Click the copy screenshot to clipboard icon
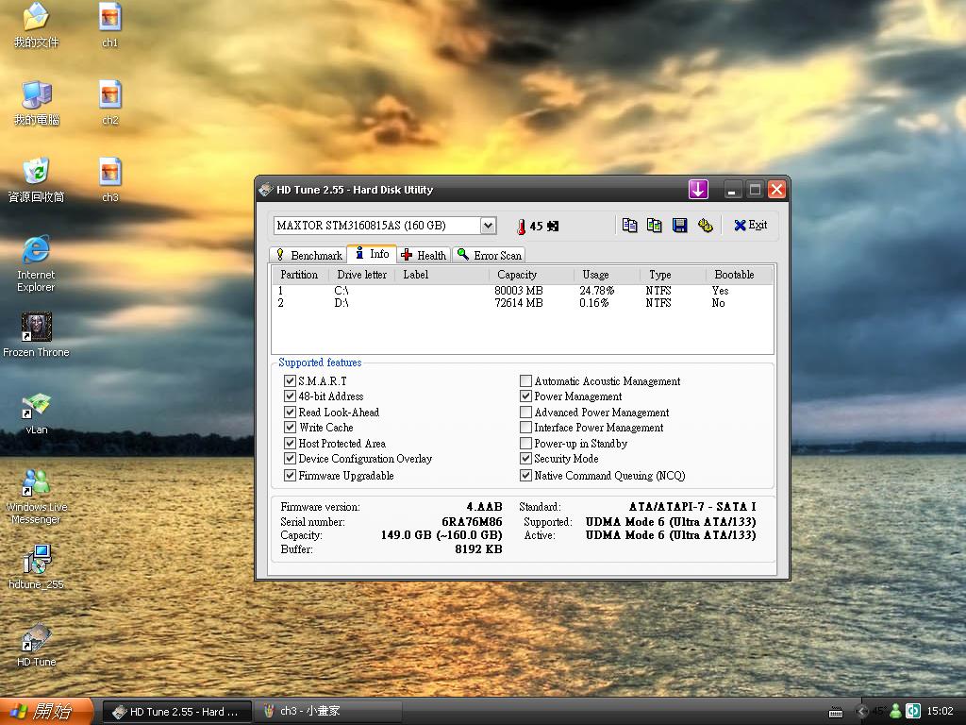The height and width of the screenshot is (725, 966). click(x=654, y=226)
